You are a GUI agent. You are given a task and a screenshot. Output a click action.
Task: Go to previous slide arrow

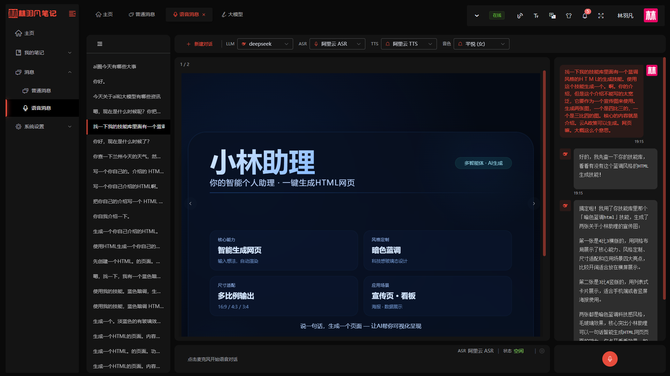point(191,204)
